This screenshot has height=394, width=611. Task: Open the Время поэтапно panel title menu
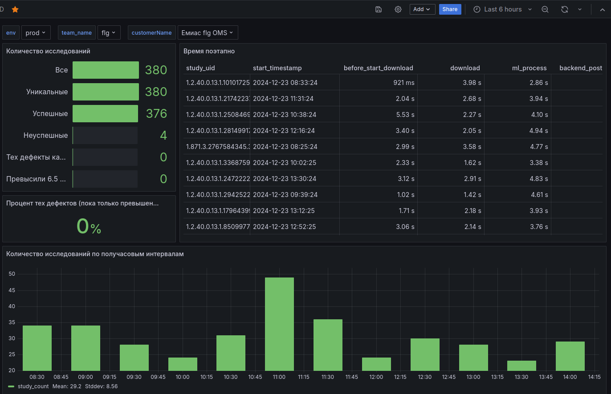coord(209,51)
